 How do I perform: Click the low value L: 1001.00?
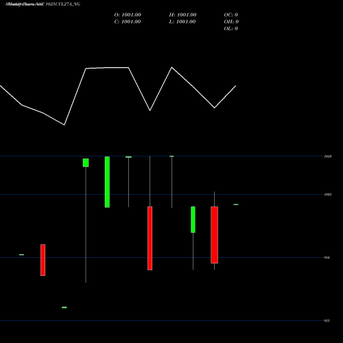(x=182, y=22)
